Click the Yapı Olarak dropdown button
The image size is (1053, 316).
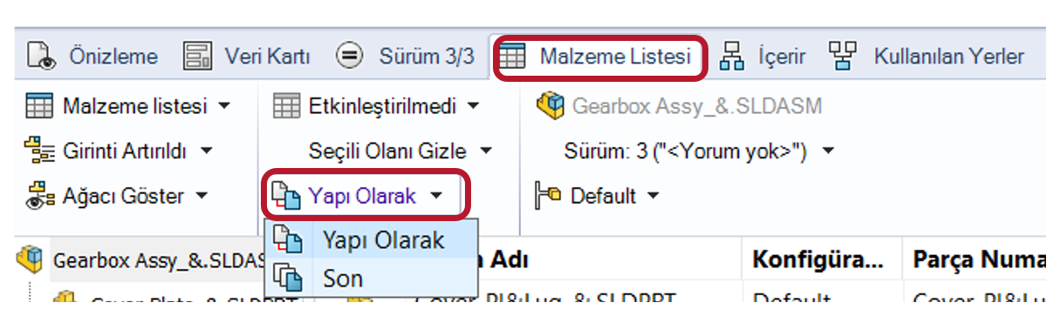pos(367,196)
